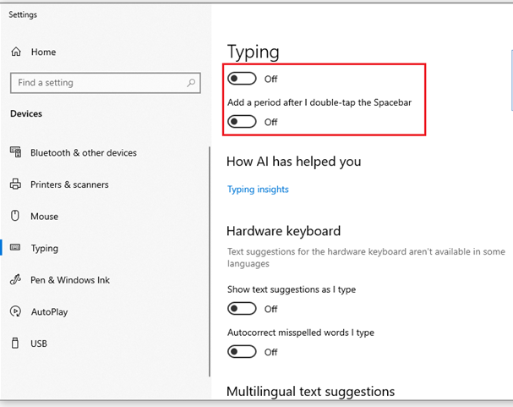Screen dimensions: 513x407
Task: Click the Bluetooth & other devices icon
Action: click(15, 152)
